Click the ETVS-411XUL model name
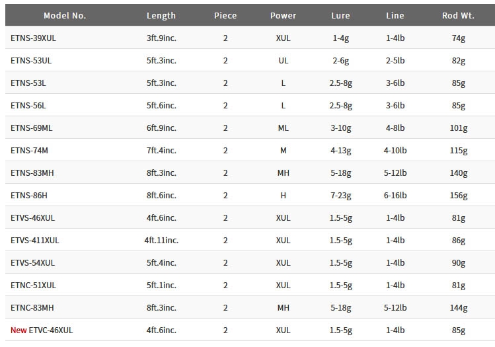This screenshot has height=347, width=495. (35, 241)
